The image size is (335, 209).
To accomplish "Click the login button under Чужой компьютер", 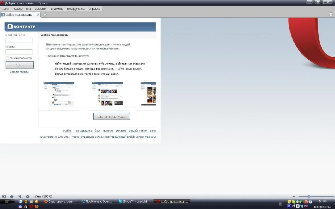I will tap(20, 65).
